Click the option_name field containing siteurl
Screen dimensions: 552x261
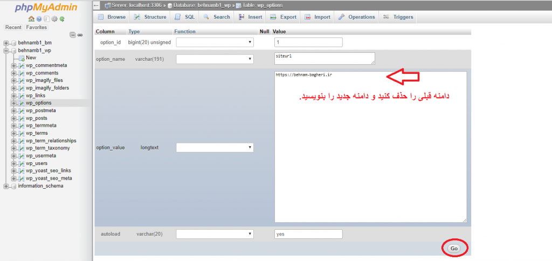tap(325, 58)
